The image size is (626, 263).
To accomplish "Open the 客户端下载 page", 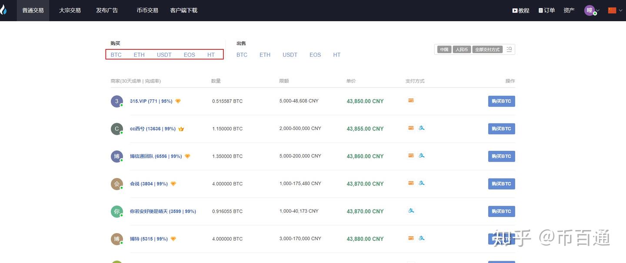I will pyautogui.click(x=184, y=10).
